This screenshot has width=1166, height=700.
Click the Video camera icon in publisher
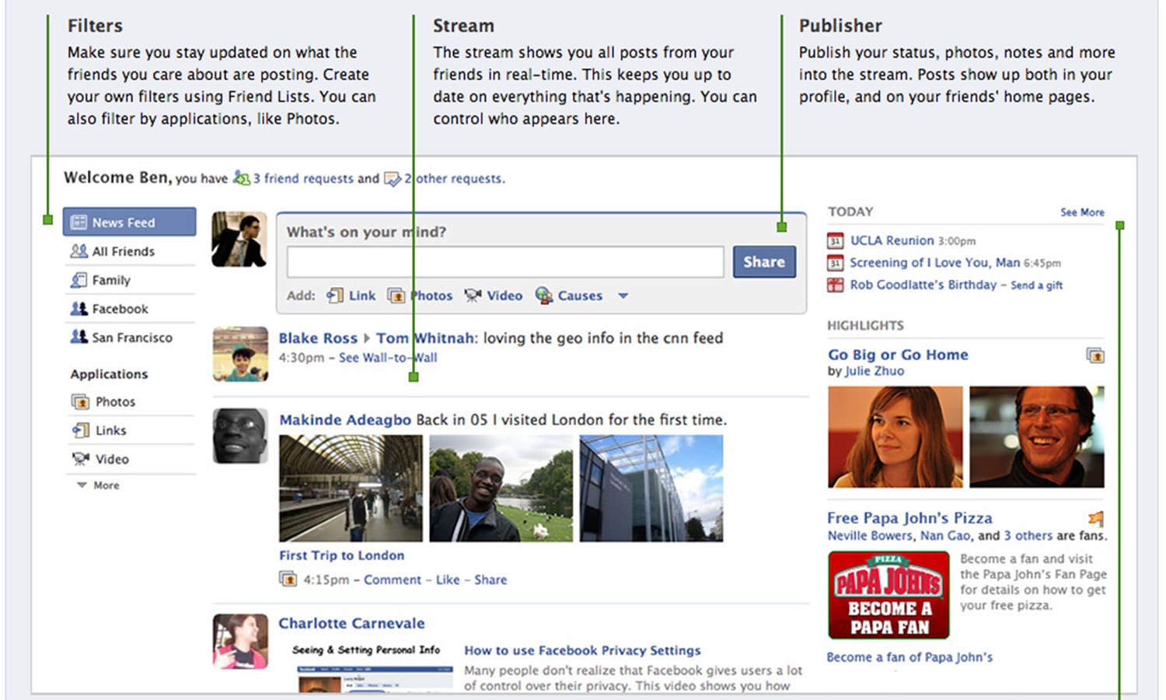473,296
